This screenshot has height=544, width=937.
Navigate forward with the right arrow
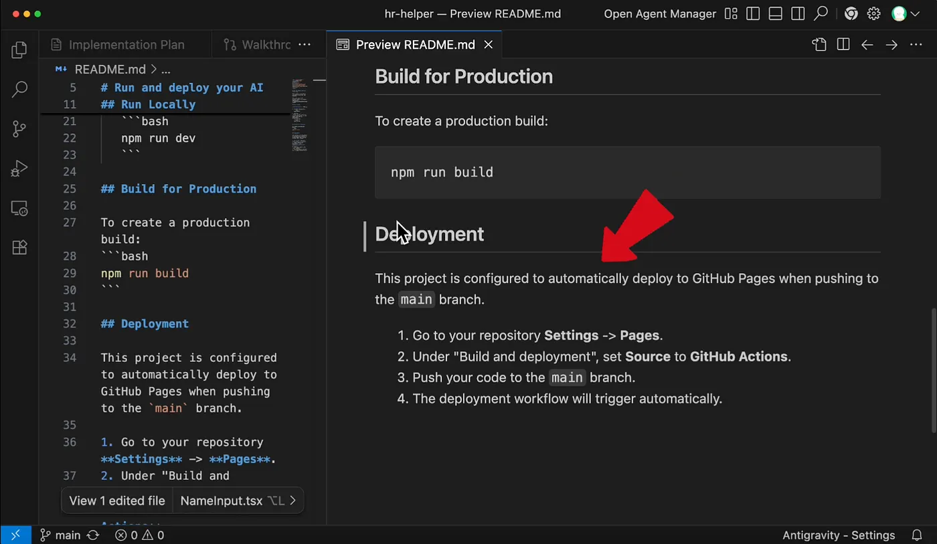click(x=891, y=45)
